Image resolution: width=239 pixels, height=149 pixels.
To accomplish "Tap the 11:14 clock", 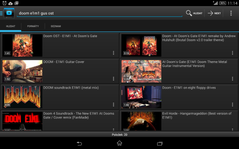I will click(x=233, y=3).
